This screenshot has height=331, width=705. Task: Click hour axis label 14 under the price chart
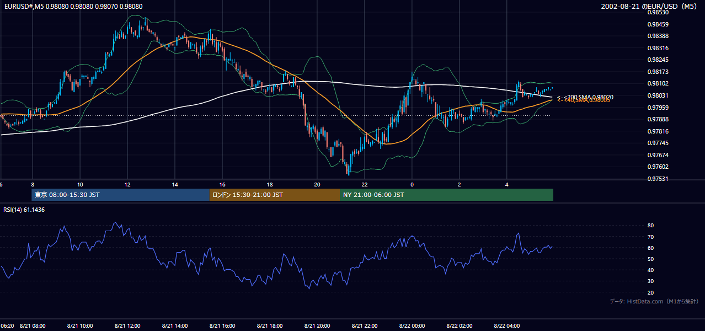point(175,184)
